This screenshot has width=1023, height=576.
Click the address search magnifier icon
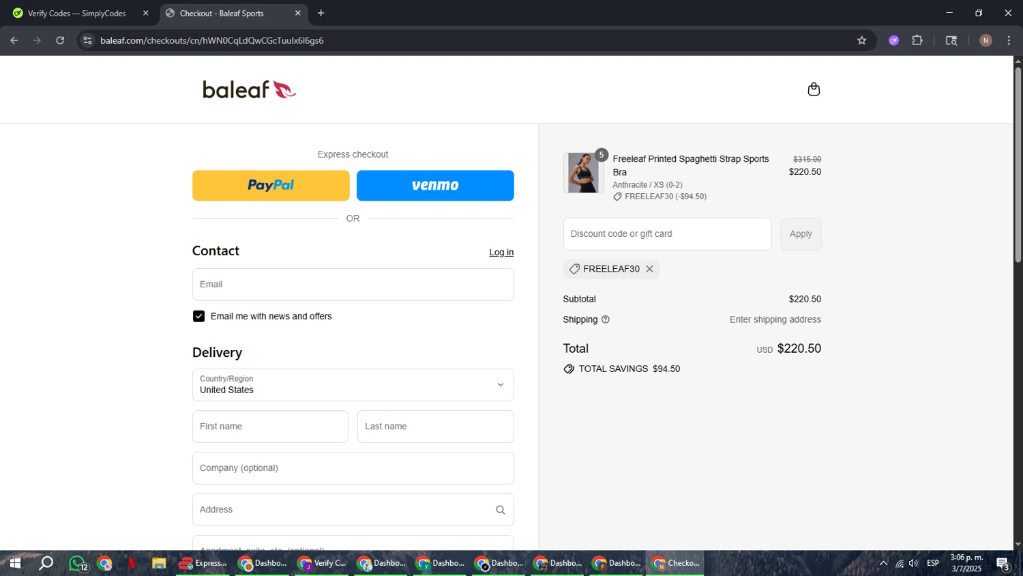click(x=500, y=510)
